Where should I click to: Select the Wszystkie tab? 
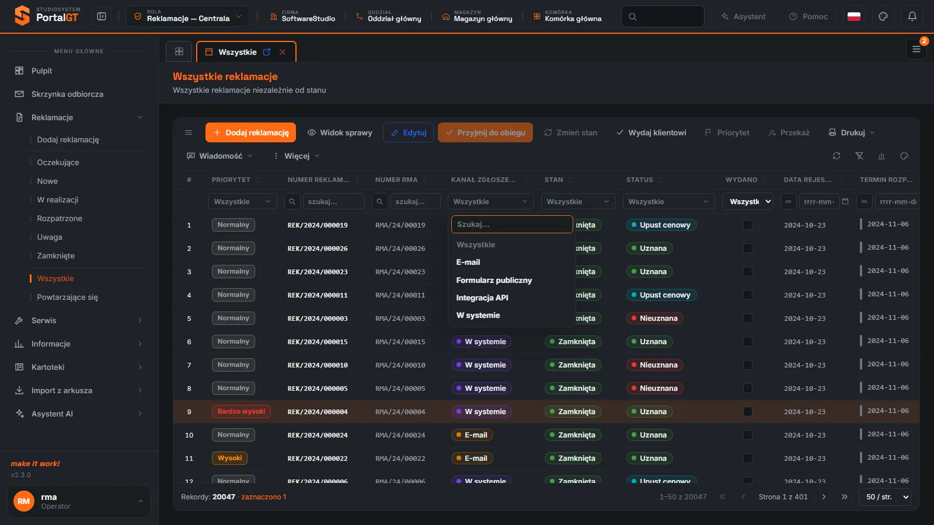coord(237,52)
